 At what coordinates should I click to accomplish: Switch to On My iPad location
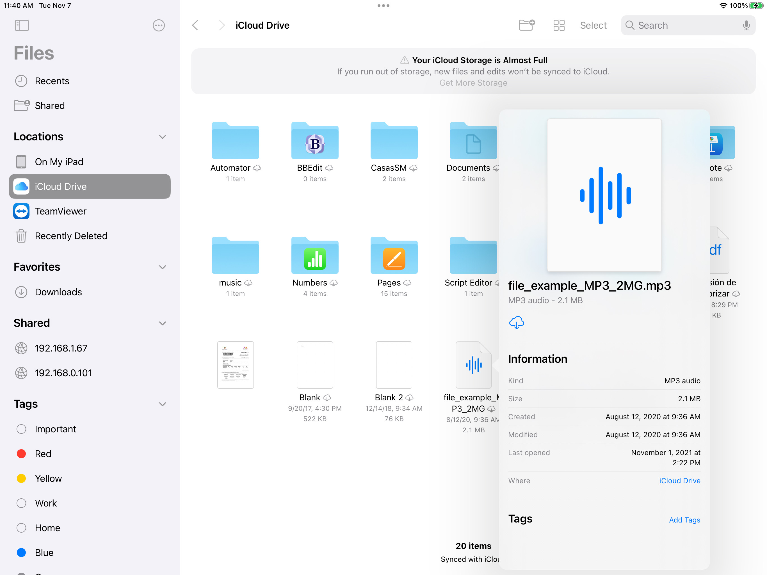pos(59,162)
